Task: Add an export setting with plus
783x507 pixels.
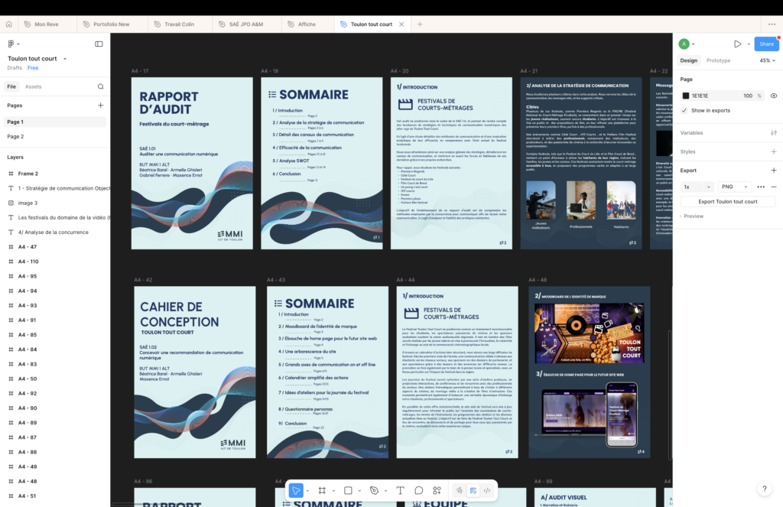Action: pos(774,171)
